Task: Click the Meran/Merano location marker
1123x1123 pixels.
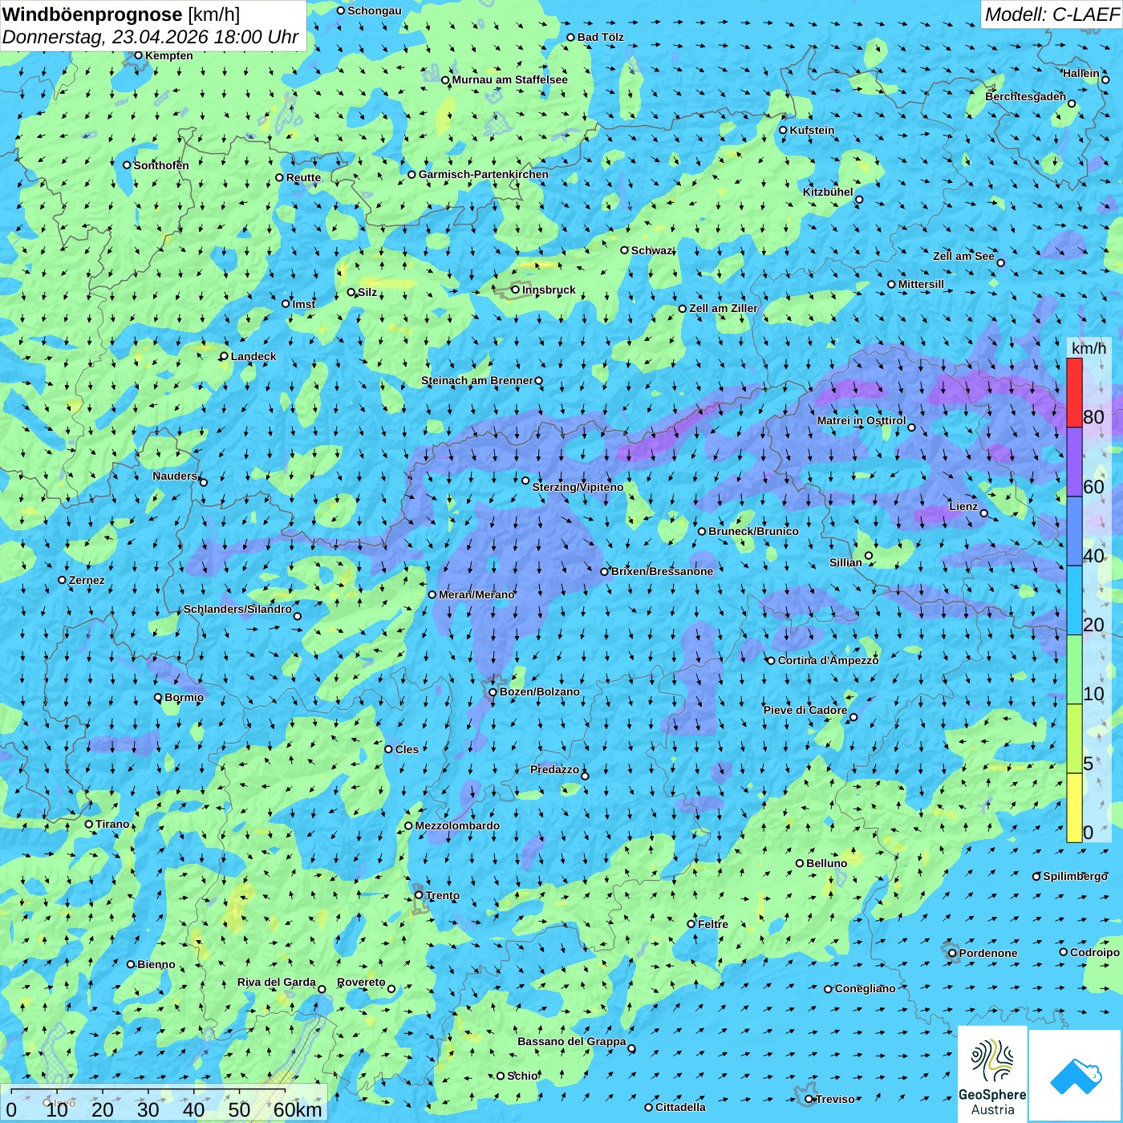Action: coord(432,594)
